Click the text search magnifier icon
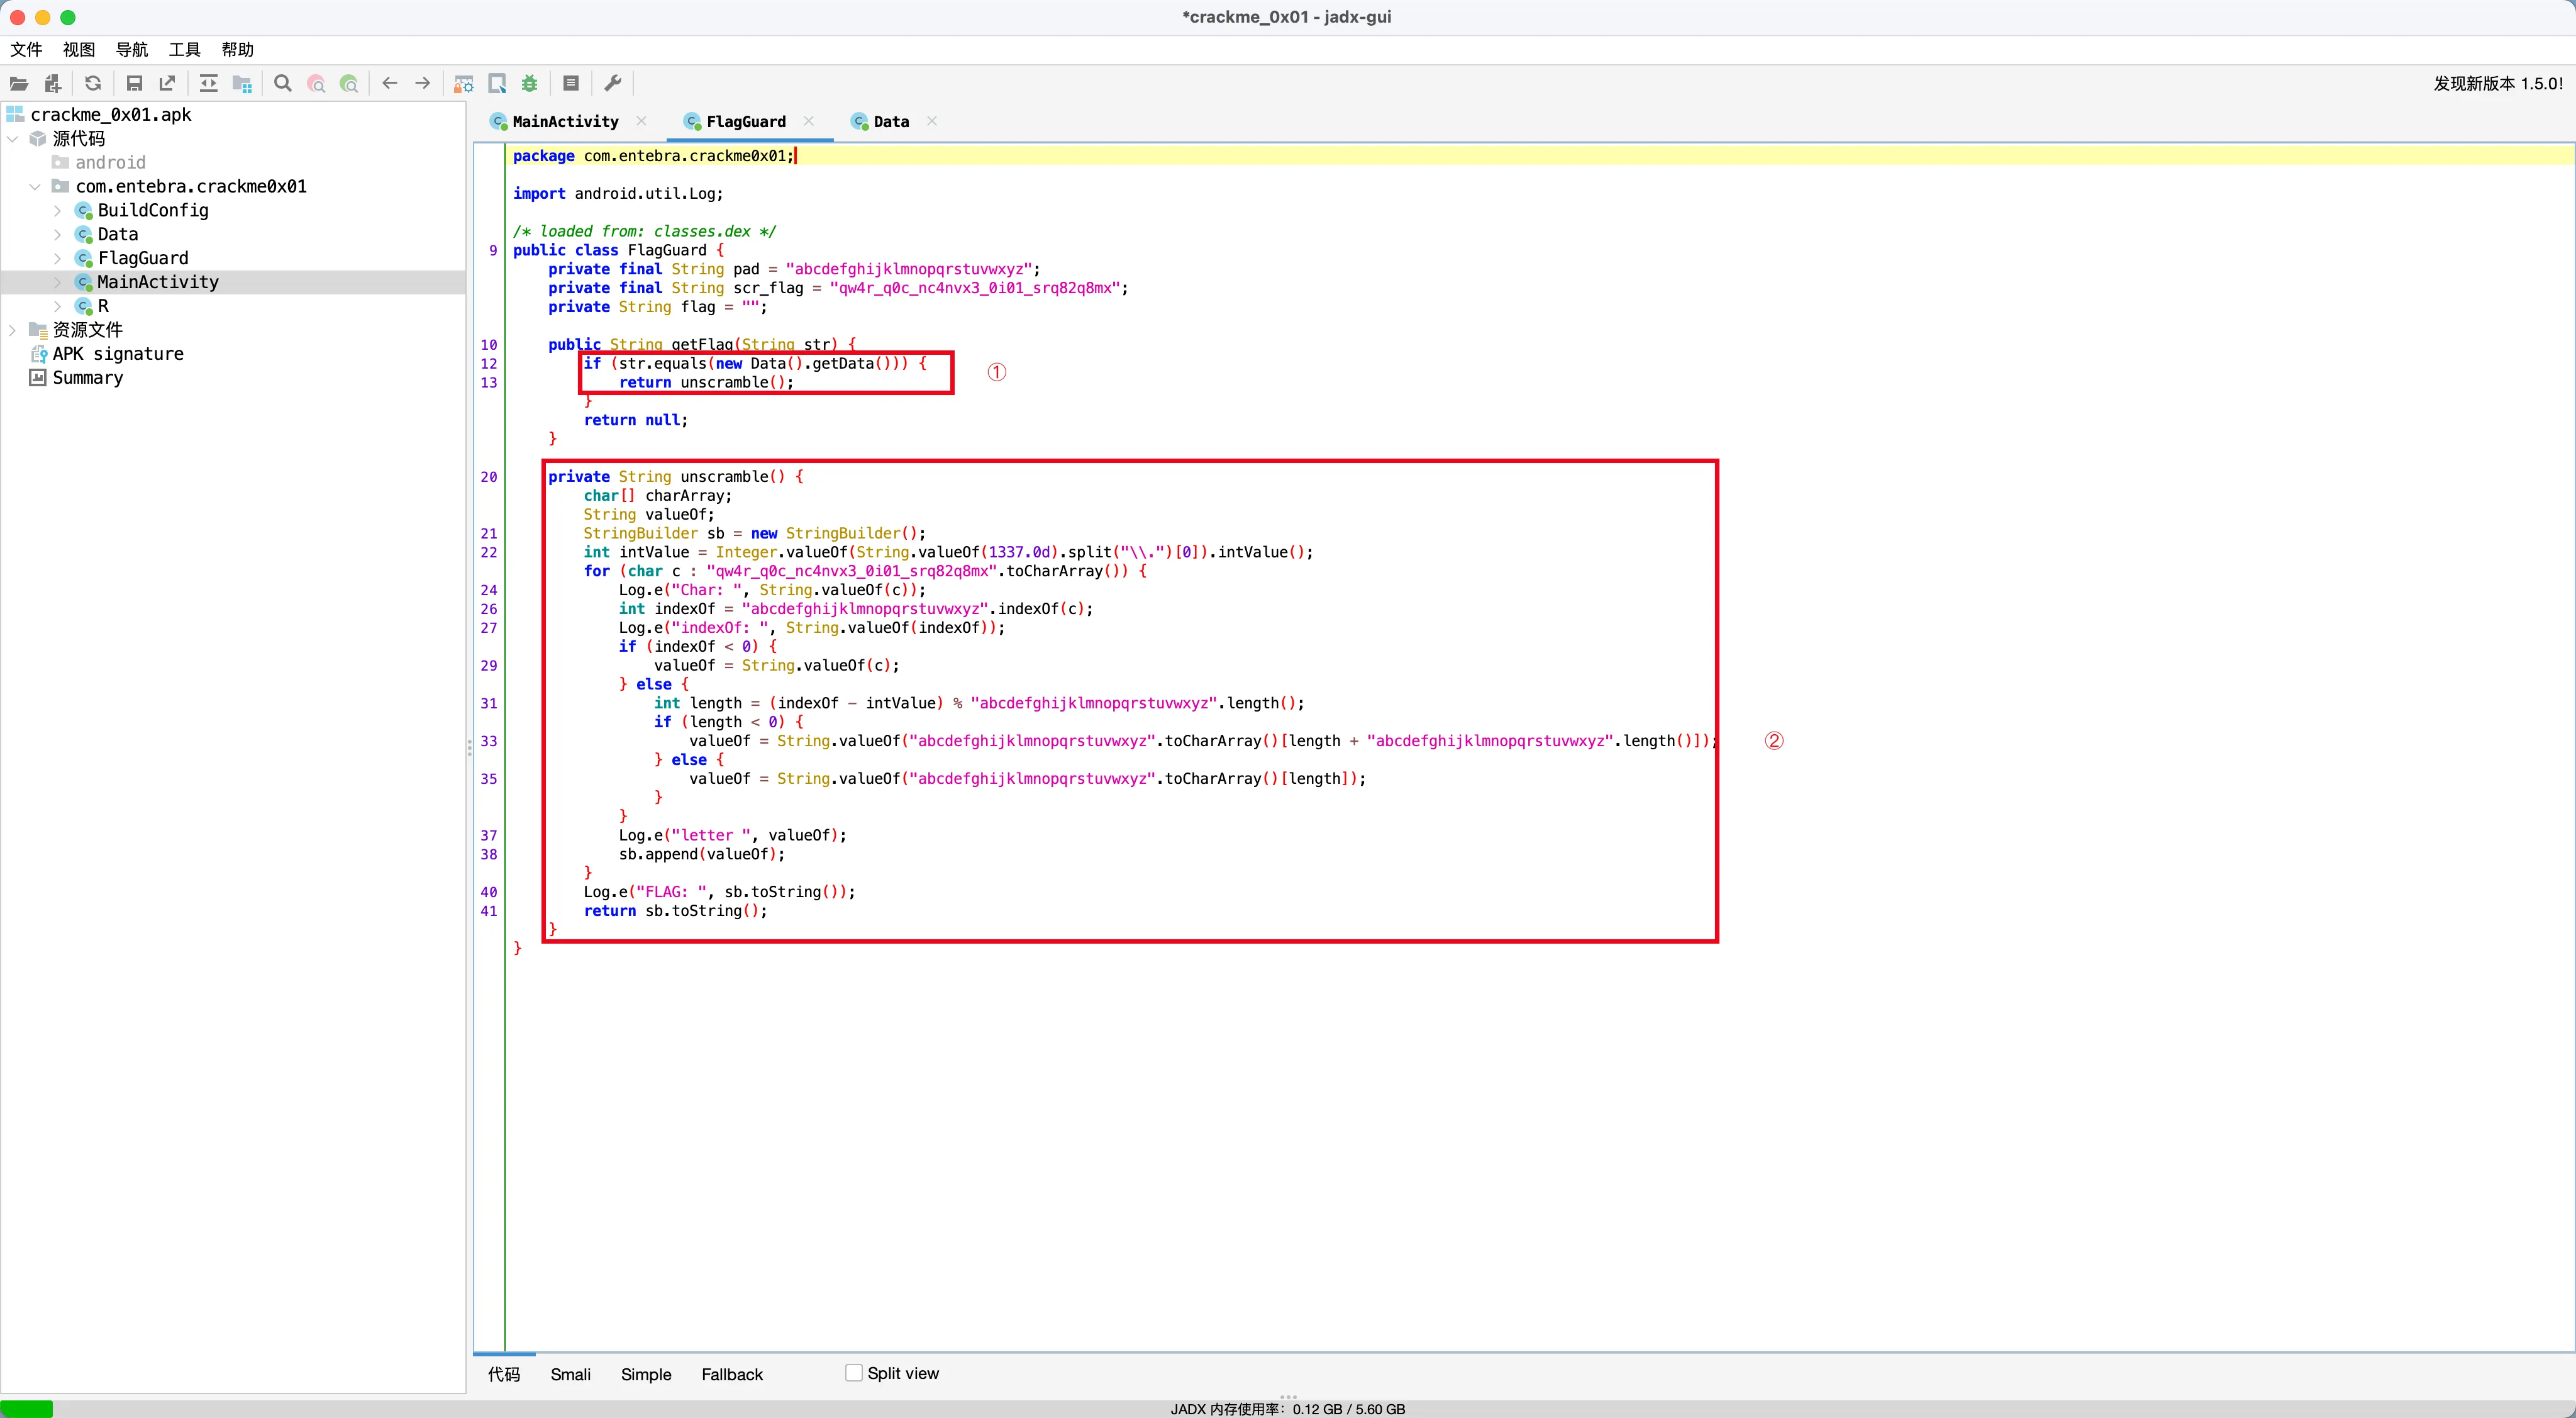Image resolution: width=2576 pixels, height=1418 pixels. click(x=283, y=83)
